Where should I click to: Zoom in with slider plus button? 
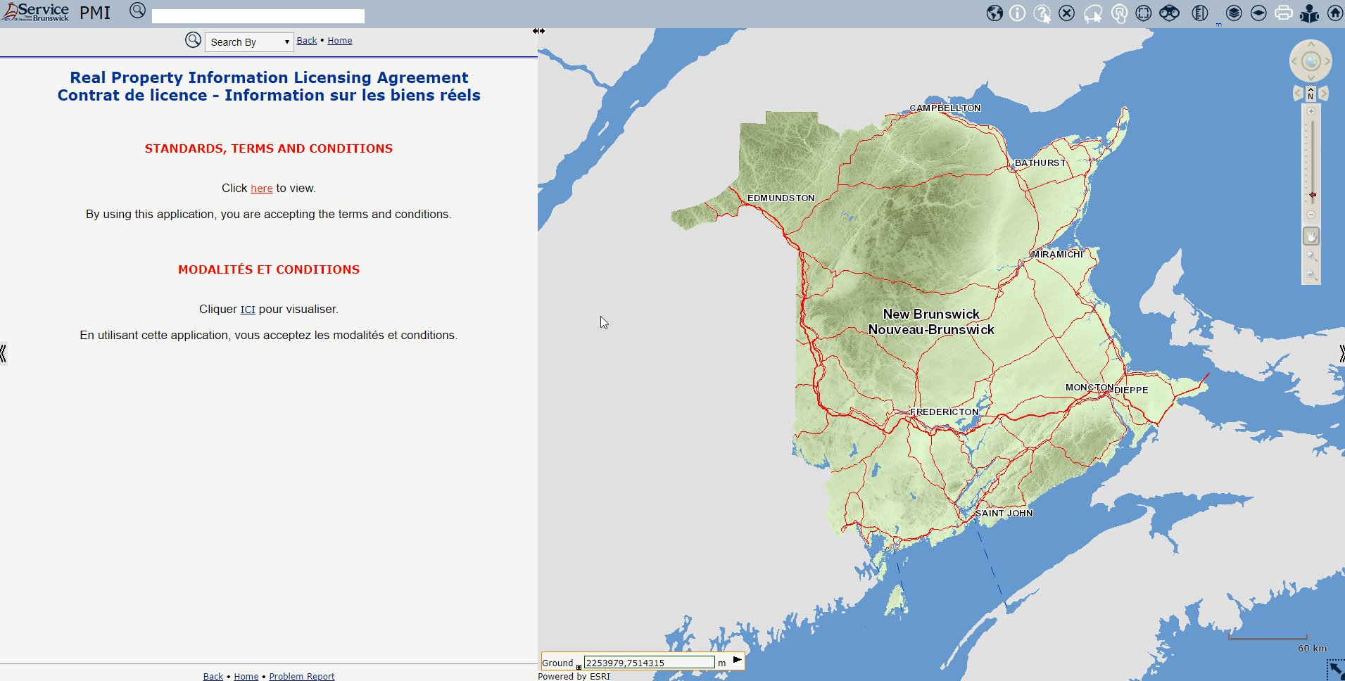coord(1311,111)
